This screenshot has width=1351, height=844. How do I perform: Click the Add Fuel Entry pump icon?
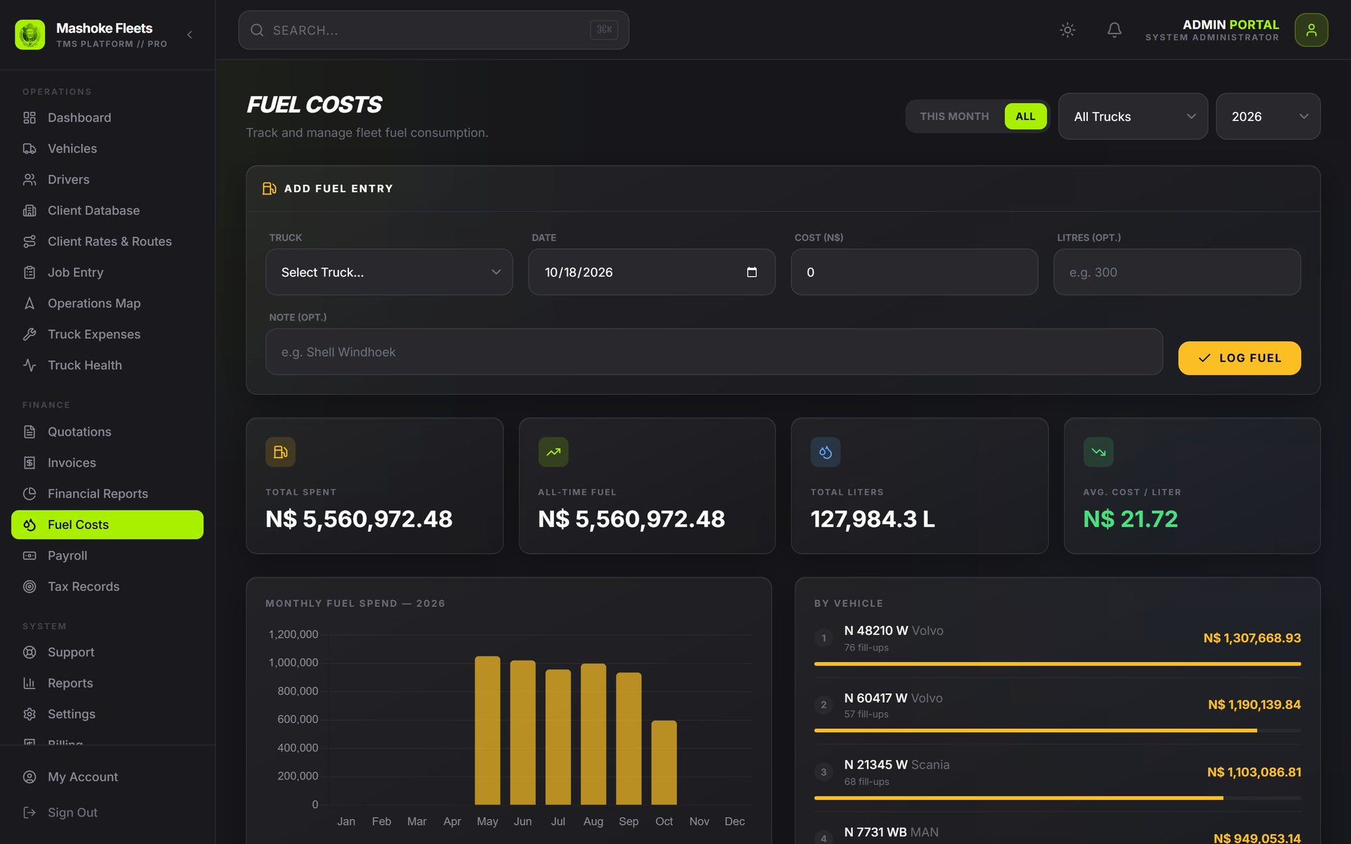[x=269, y=188]
